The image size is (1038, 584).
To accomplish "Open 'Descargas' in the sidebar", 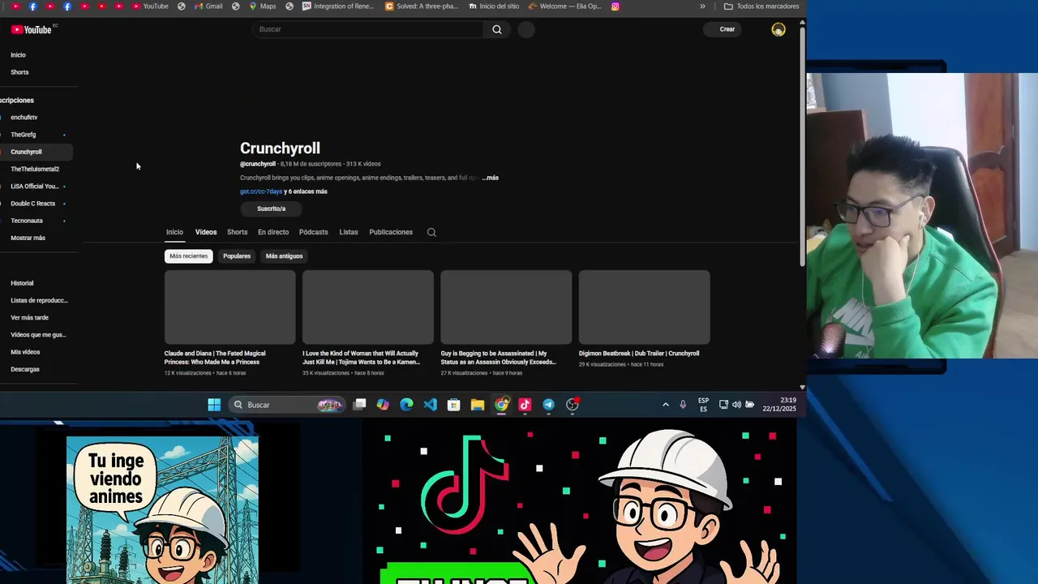I will point(24,369).
